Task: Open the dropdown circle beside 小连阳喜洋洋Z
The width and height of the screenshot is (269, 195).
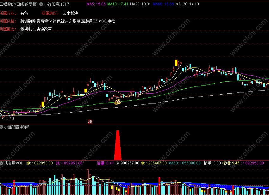Action: coord(41,4)
